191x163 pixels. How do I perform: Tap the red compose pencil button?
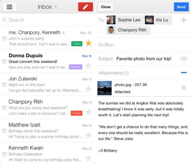(85, 7)
